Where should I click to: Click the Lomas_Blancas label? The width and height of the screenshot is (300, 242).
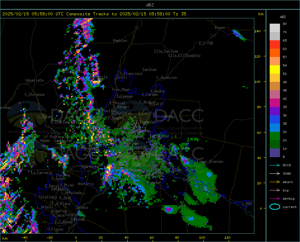[x=210, y=161]
